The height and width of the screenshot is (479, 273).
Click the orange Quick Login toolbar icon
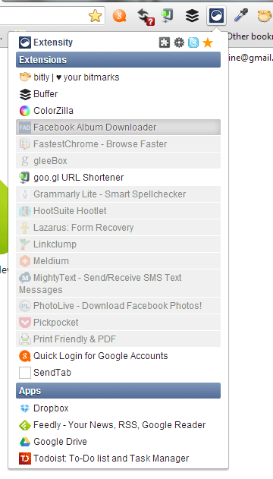pos(120,15)
